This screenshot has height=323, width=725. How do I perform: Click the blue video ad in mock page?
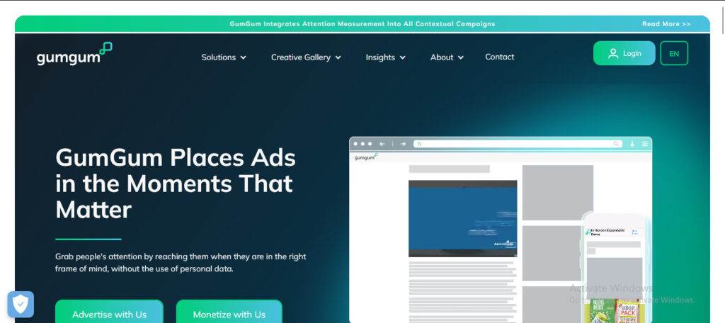coord(463,218)
